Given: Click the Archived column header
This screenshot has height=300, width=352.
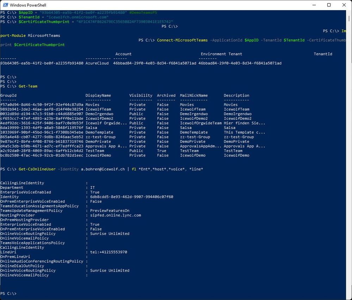Looking at the screenshot, I should 166,95.
